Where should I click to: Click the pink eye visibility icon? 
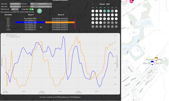coord(131,1)
